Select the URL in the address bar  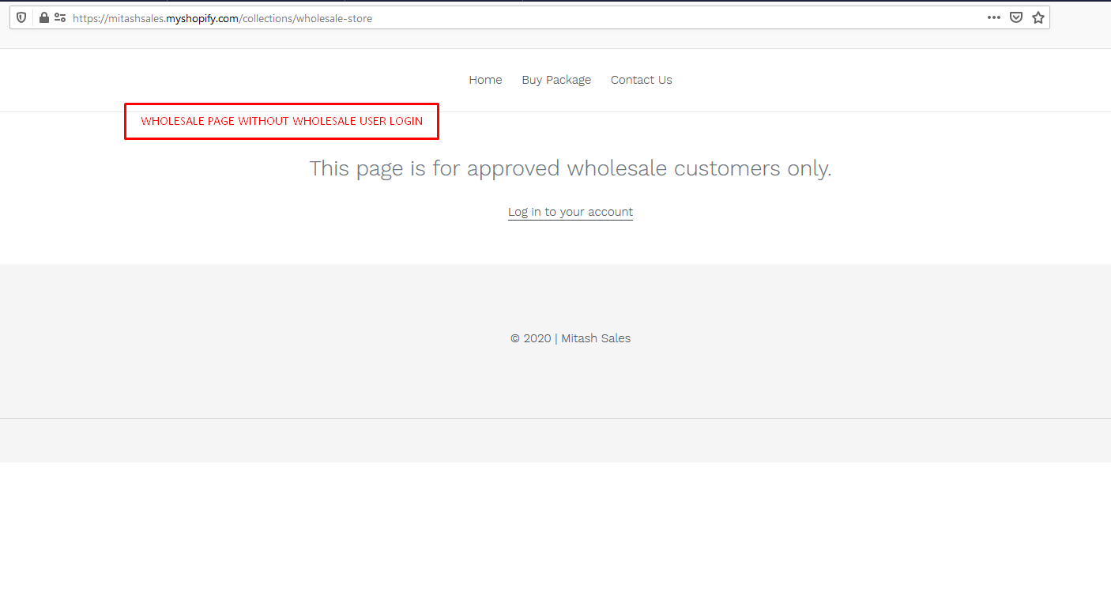(222, 18)
